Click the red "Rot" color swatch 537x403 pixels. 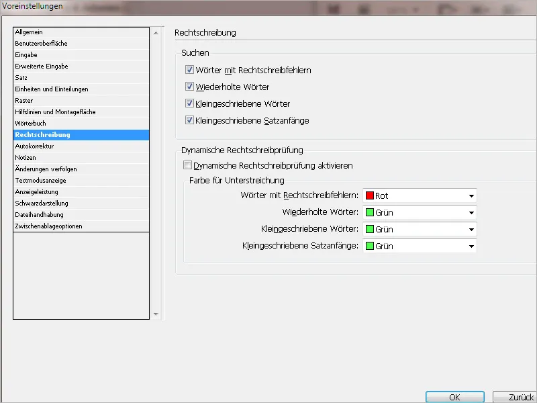(x=369, y=195)
